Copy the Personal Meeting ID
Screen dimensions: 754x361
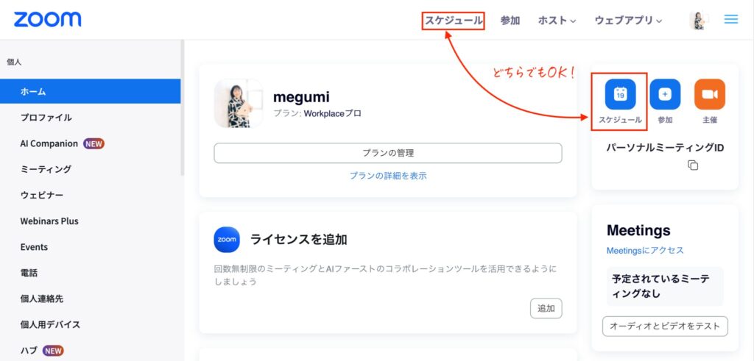click(692, 165)
